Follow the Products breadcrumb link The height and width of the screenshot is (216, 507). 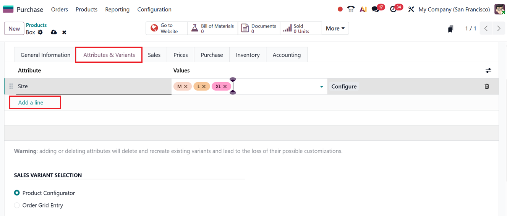pos(36,25)
